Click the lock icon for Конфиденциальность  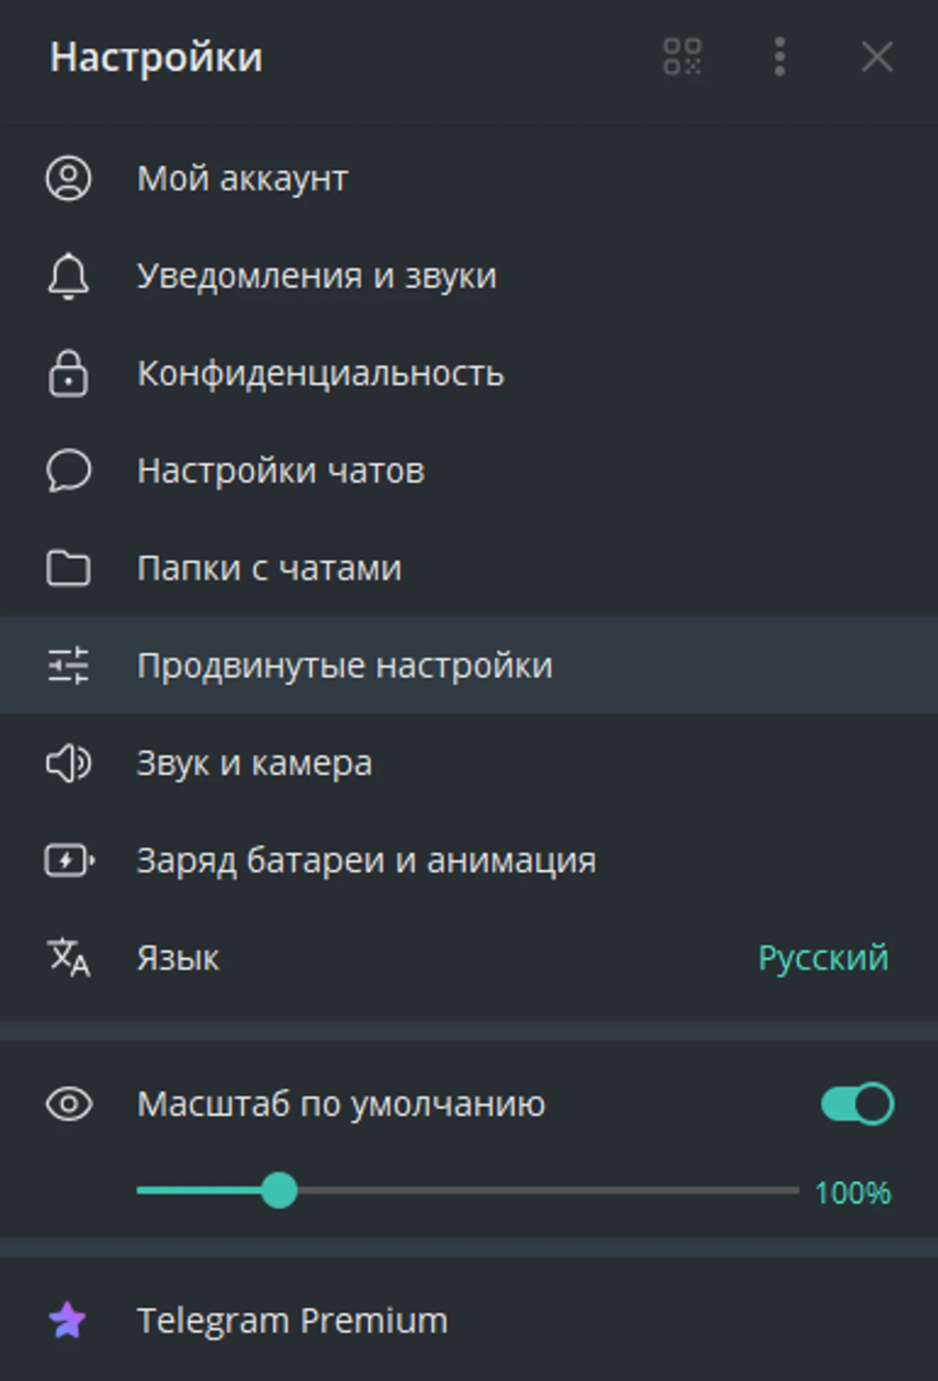[x=68, y=373]
